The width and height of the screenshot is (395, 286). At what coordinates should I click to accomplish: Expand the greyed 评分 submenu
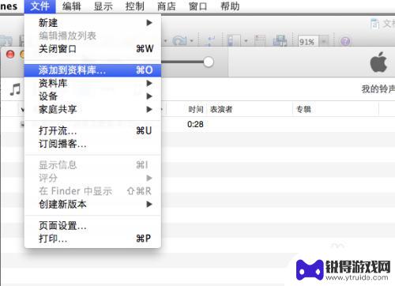[x=92, y=178]
